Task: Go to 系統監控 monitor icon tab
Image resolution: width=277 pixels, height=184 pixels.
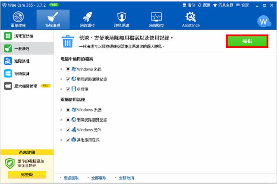Action: point(156,20)
